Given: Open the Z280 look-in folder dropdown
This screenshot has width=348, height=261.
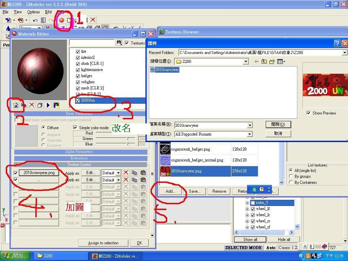Looking at the screenshot, I should (x=246, y=62).
